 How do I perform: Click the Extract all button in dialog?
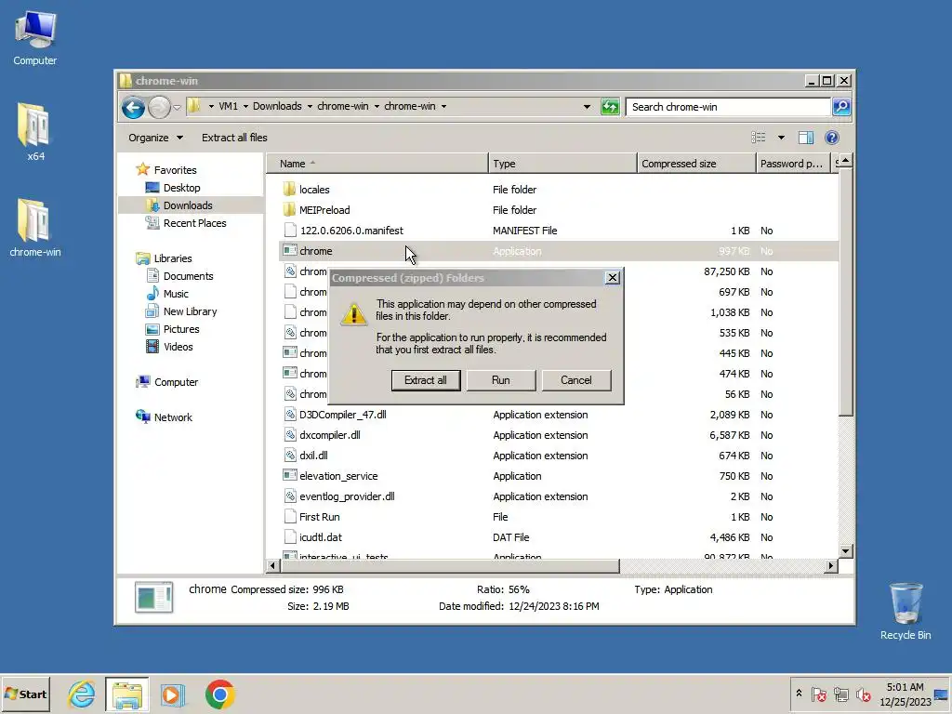coord(426,380)
